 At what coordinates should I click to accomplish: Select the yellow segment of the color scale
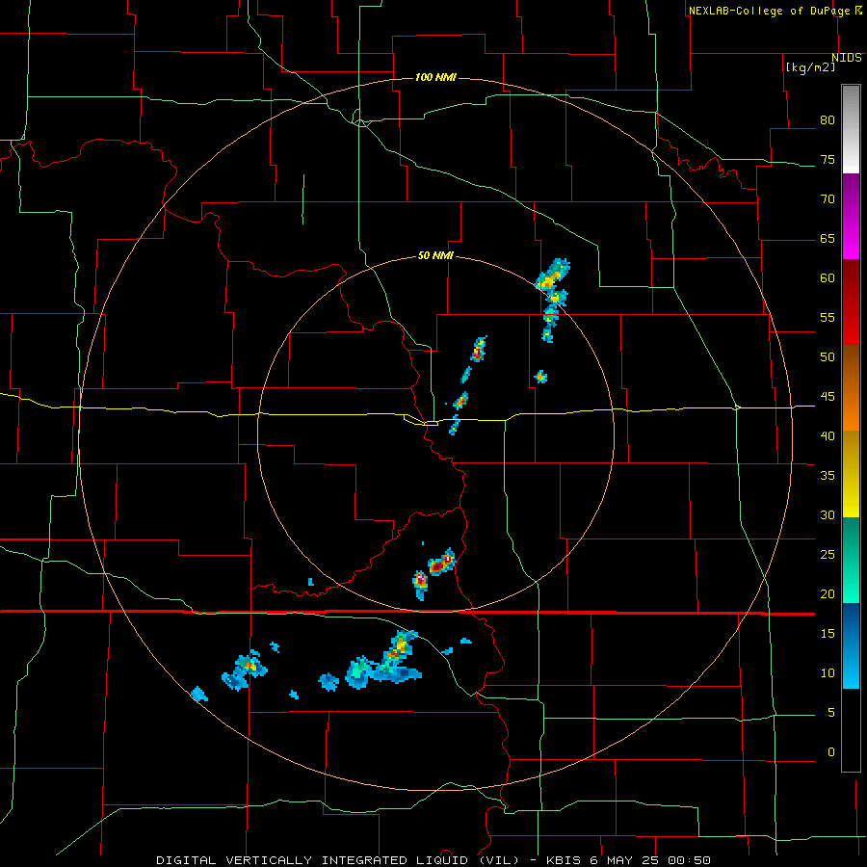coord(851,474)
